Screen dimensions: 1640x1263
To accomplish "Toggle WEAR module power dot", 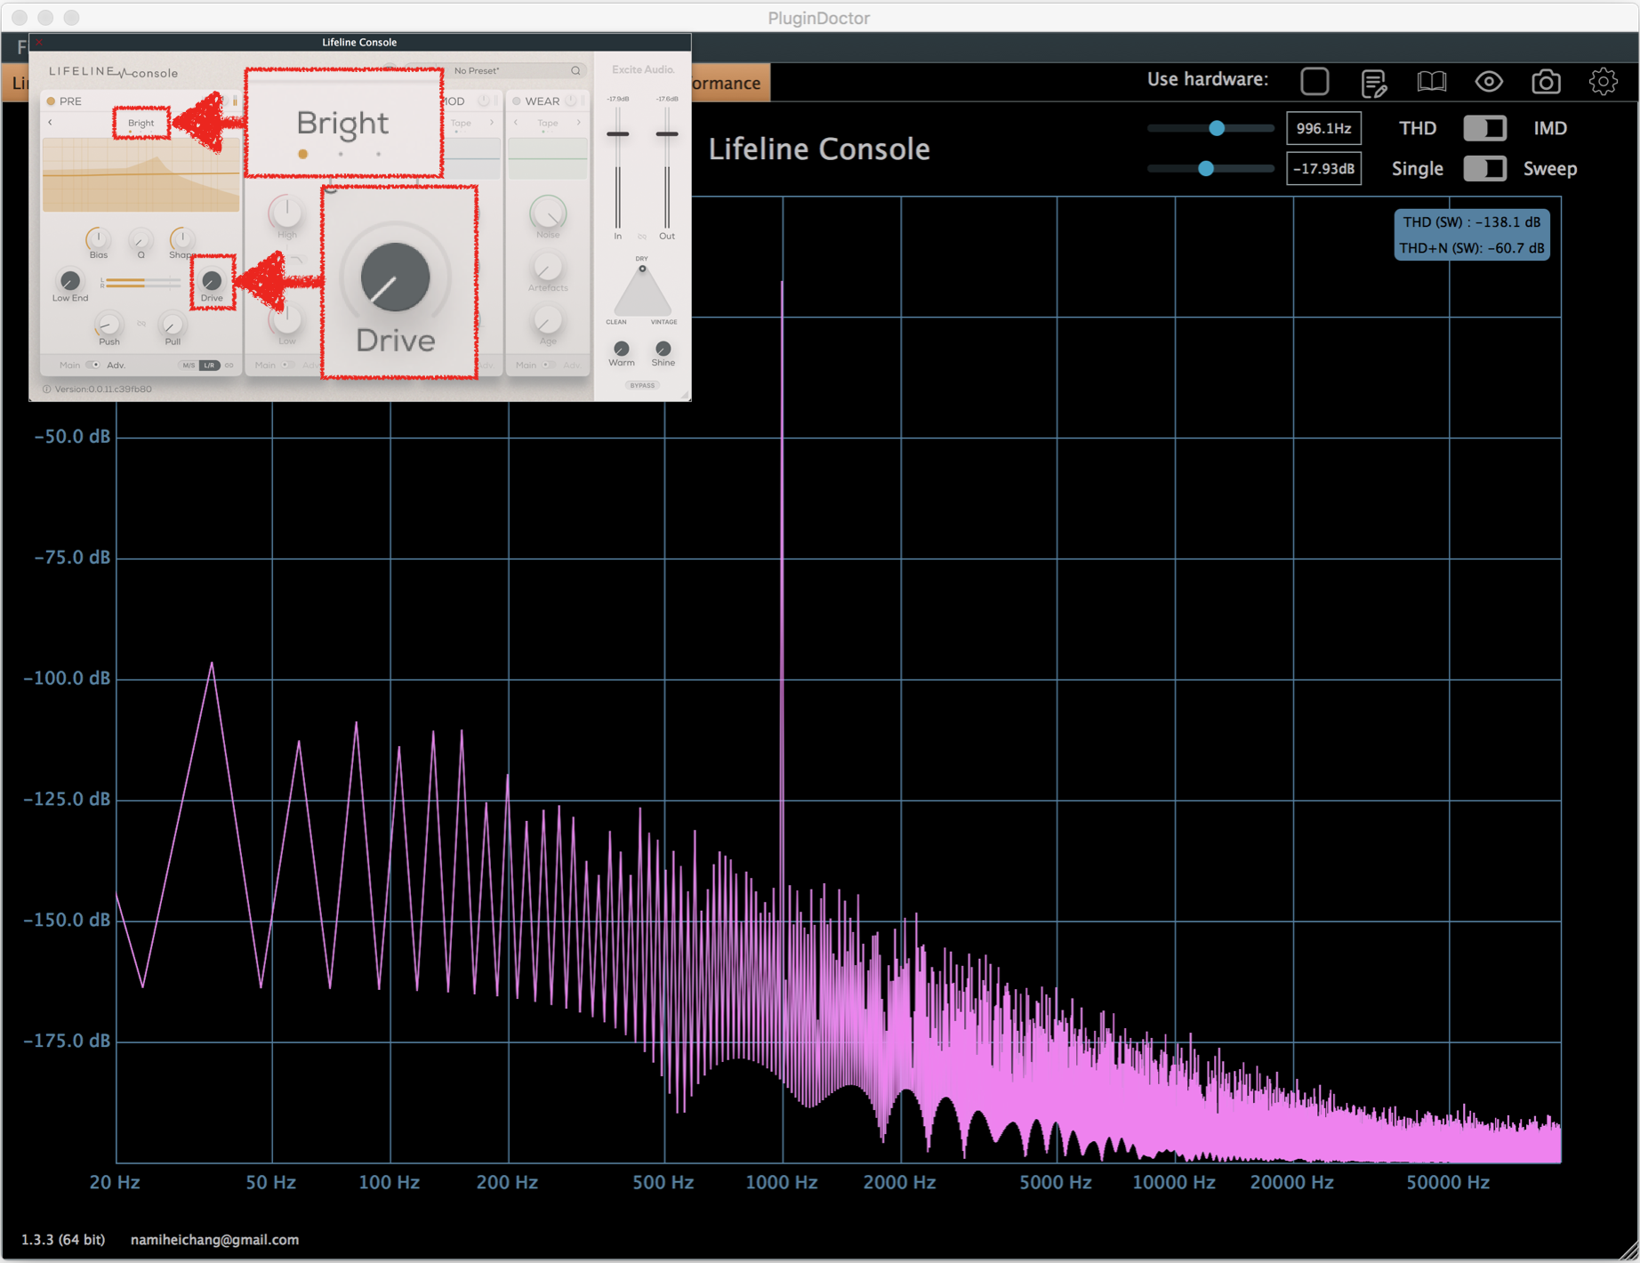I will (517, 101).
